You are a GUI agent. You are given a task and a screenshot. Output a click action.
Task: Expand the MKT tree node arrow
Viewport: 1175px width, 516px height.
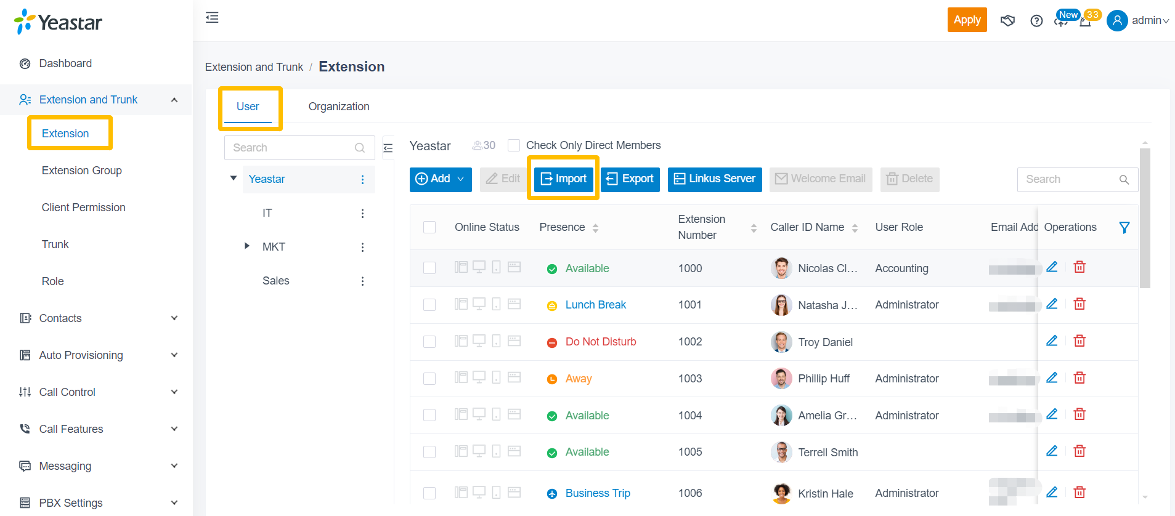(x=247, y=246)
